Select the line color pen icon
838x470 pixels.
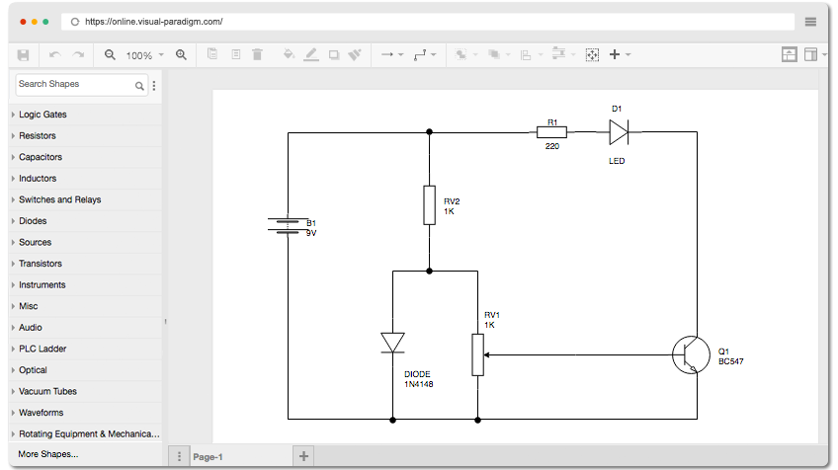pyautogui.click(x=311, y=54)
